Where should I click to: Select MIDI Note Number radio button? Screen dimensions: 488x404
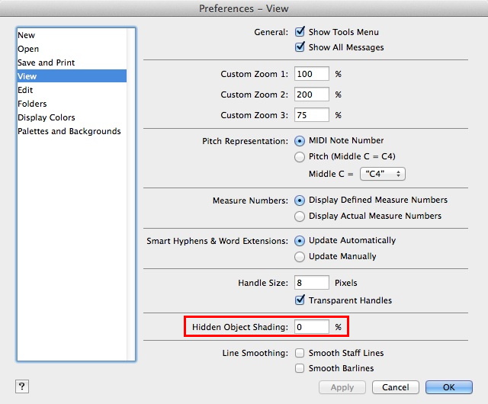(x=300, y=141)
